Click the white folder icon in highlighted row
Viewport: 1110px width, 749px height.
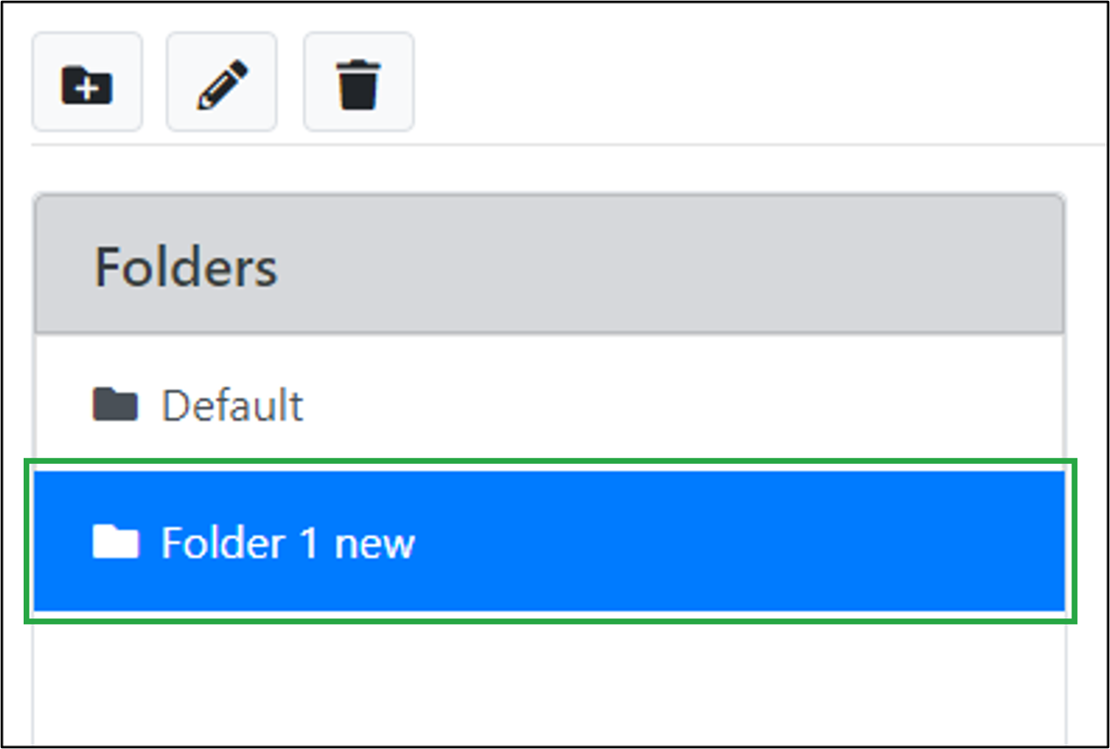pyautogui.click(x=115, y=543)
